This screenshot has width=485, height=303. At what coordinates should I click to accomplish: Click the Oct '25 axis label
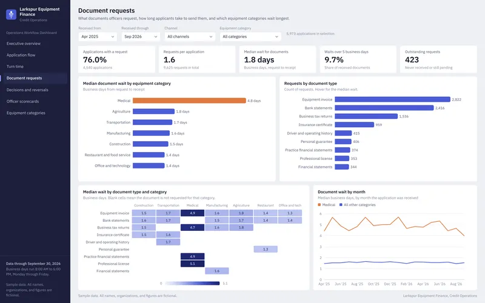[373, 284]
